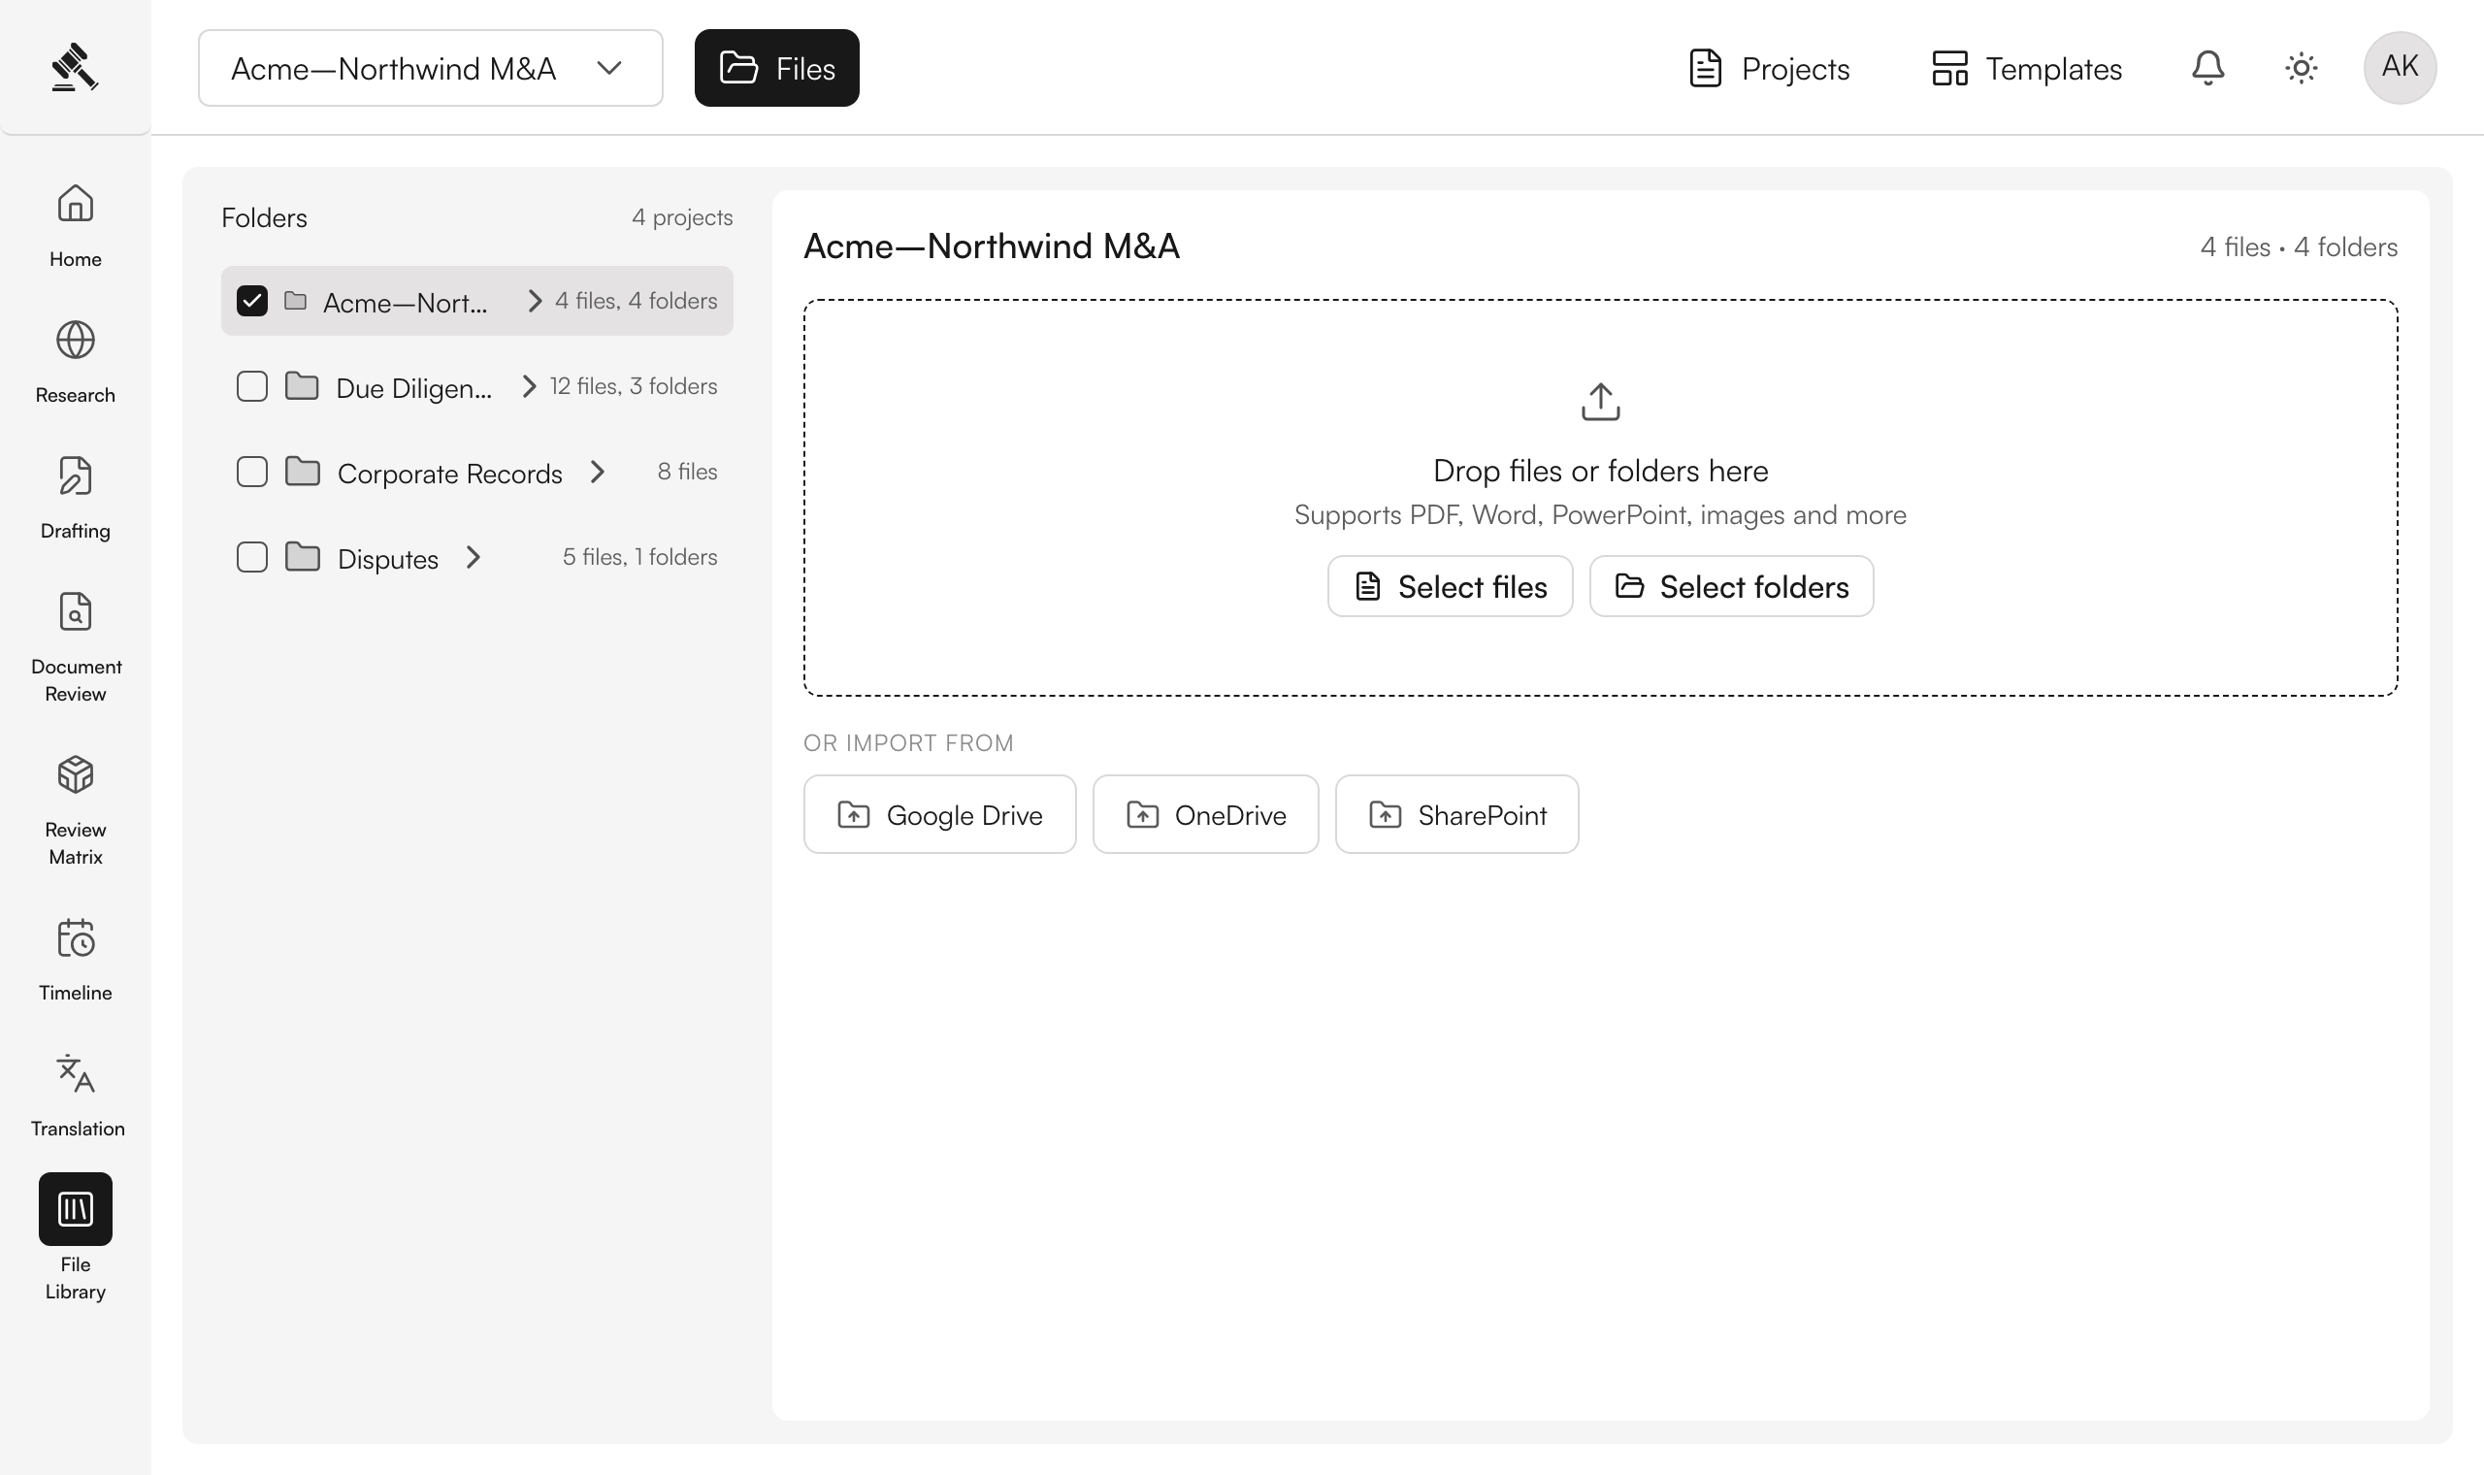Select the File Library icon
The width and height of the screenshot is (2484, 1475).
tap(76, 1208)
